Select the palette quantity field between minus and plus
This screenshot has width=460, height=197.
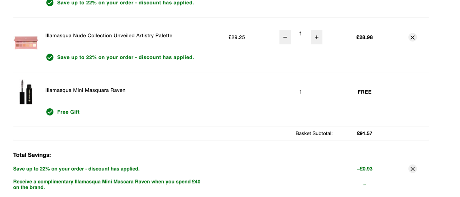tap(301, 34)
